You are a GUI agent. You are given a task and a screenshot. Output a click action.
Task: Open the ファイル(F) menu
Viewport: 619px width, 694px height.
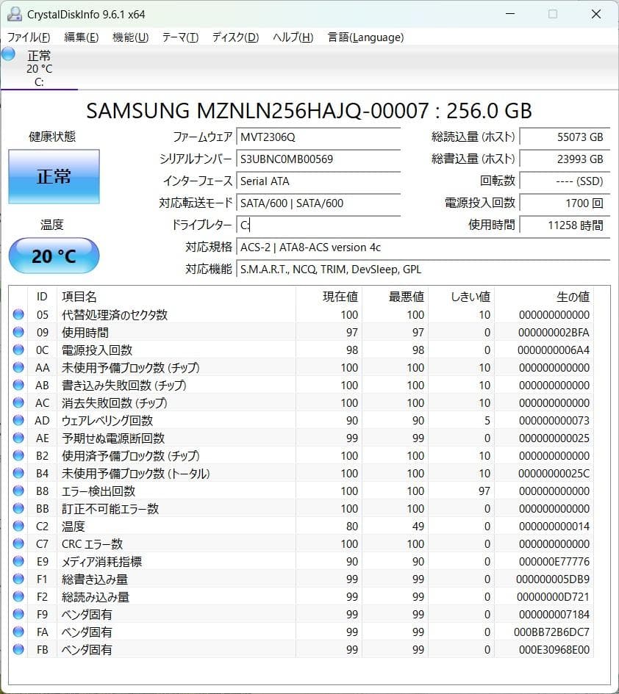click(x=29, y=37)
